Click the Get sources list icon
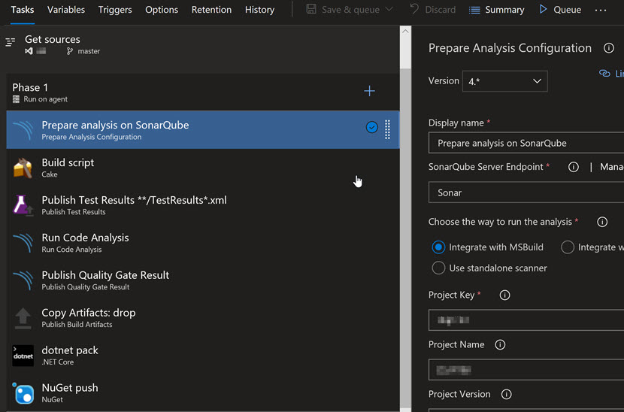 click(11, 41)
